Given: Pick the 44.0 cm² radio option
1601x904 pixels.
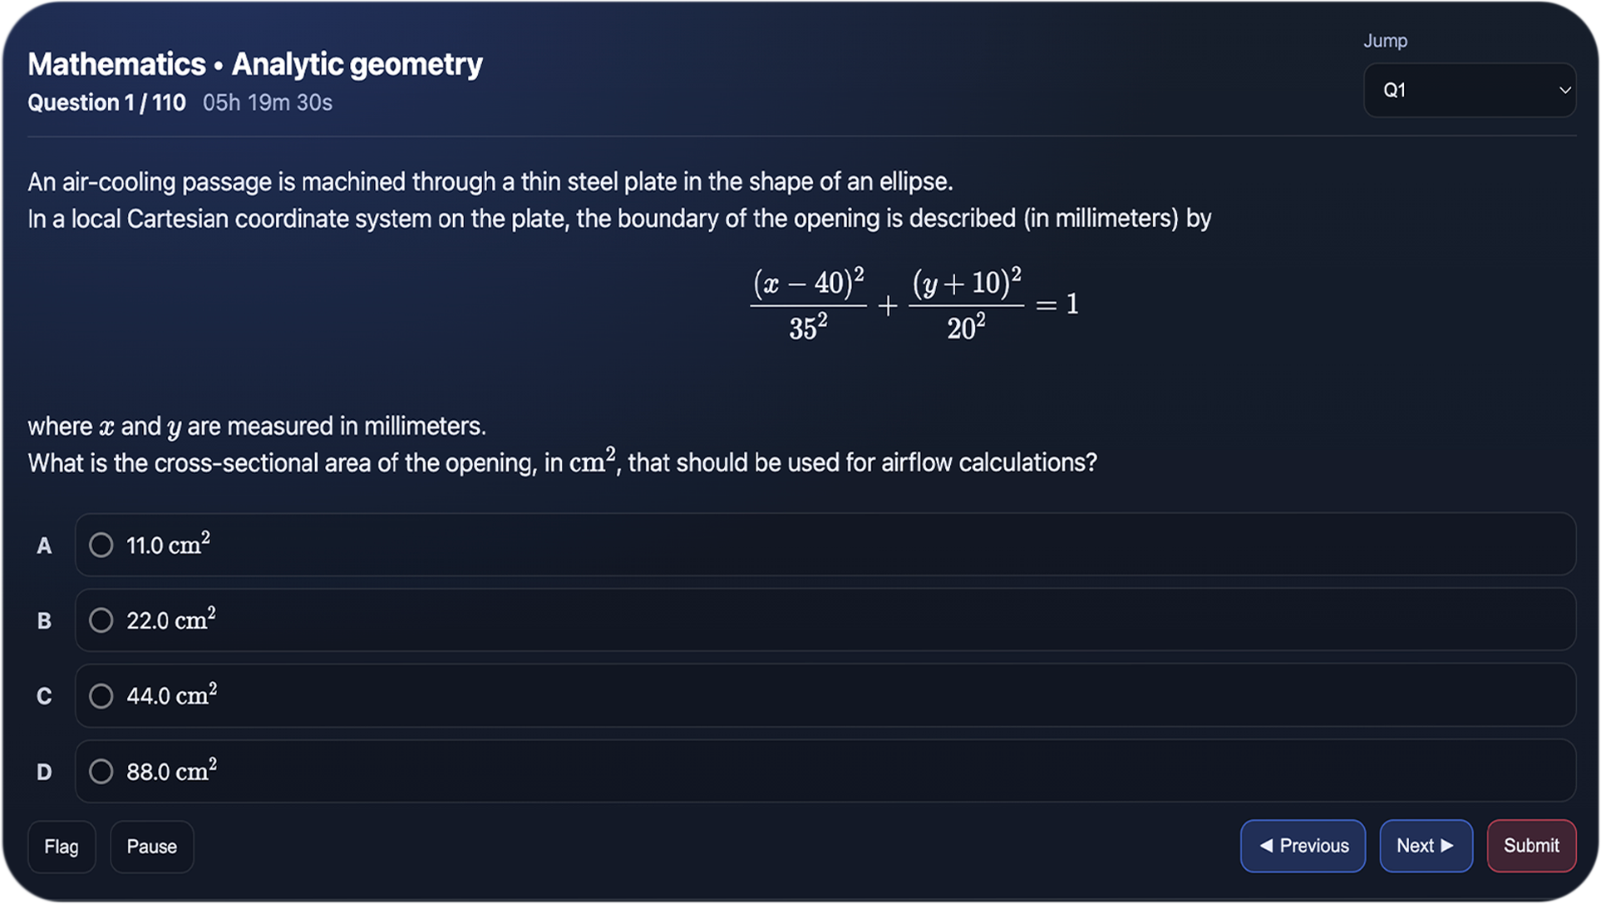Looking at the screenshot, I should tap(101, 695).
